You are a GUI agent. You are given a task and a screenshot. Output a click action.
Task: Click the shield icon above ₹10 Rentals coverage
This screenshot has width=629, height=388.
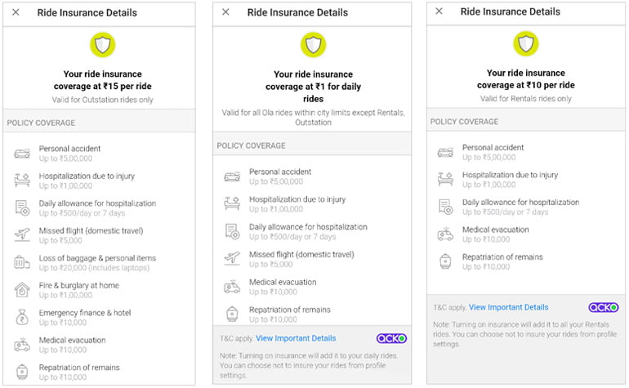tap(525, 45)
